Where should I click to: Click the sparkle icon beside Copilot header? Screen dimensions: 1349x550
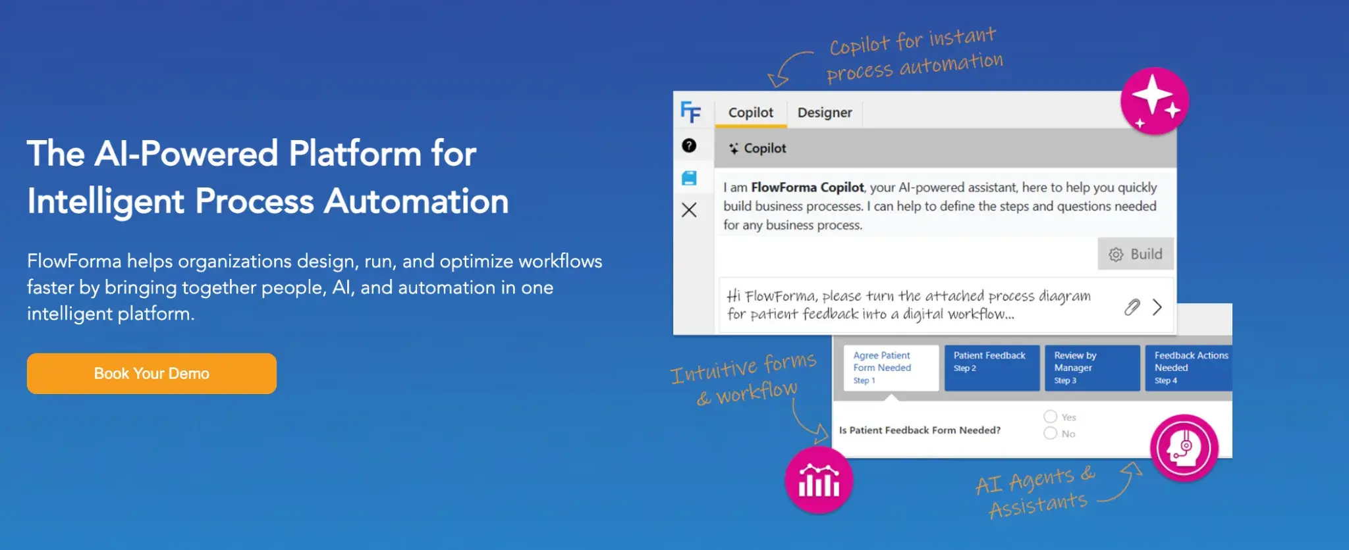tap(733, 149)
